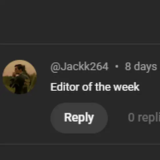Click the word 'Editor' in the comment

click(x=65, y=87)
